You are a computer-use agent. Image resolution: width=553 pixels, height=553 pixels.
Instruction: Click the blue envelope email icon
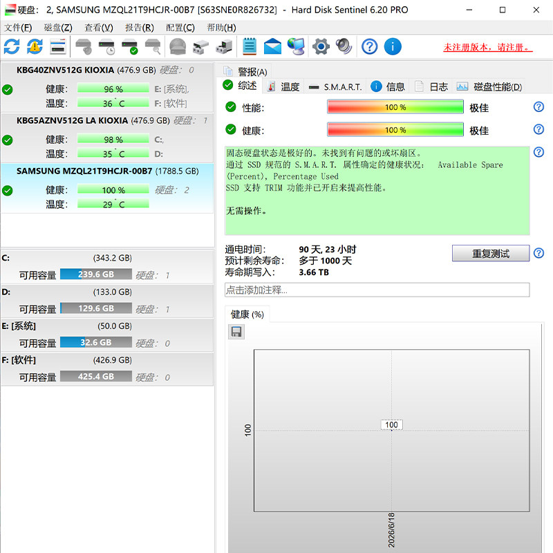(x=272, y=46)
